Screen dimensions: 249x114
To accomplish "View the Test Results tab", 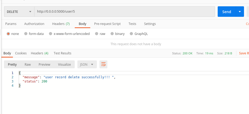I will pyautogui.click(x=62, y=53).
